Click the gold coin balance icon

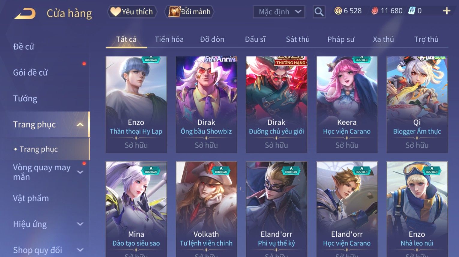pyautogui.click(x=338, y=11)
